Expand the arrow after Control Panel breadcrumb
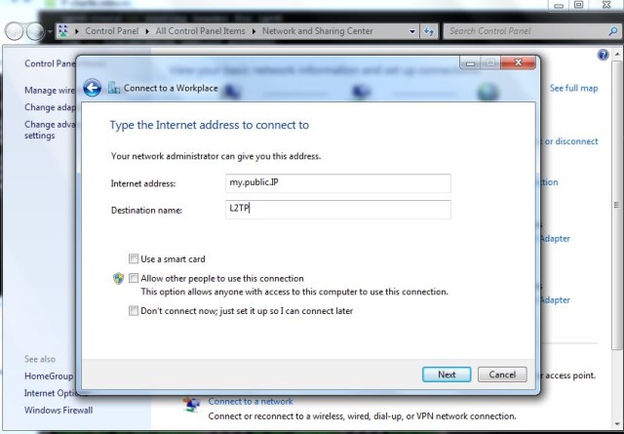 pos(147,31)
